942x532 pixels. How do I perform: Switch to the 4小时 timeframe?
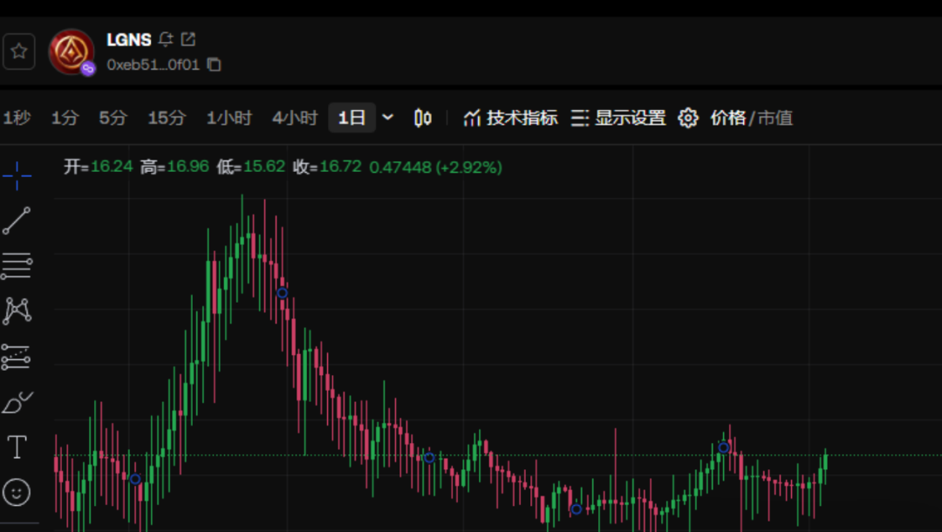[295, 118]
